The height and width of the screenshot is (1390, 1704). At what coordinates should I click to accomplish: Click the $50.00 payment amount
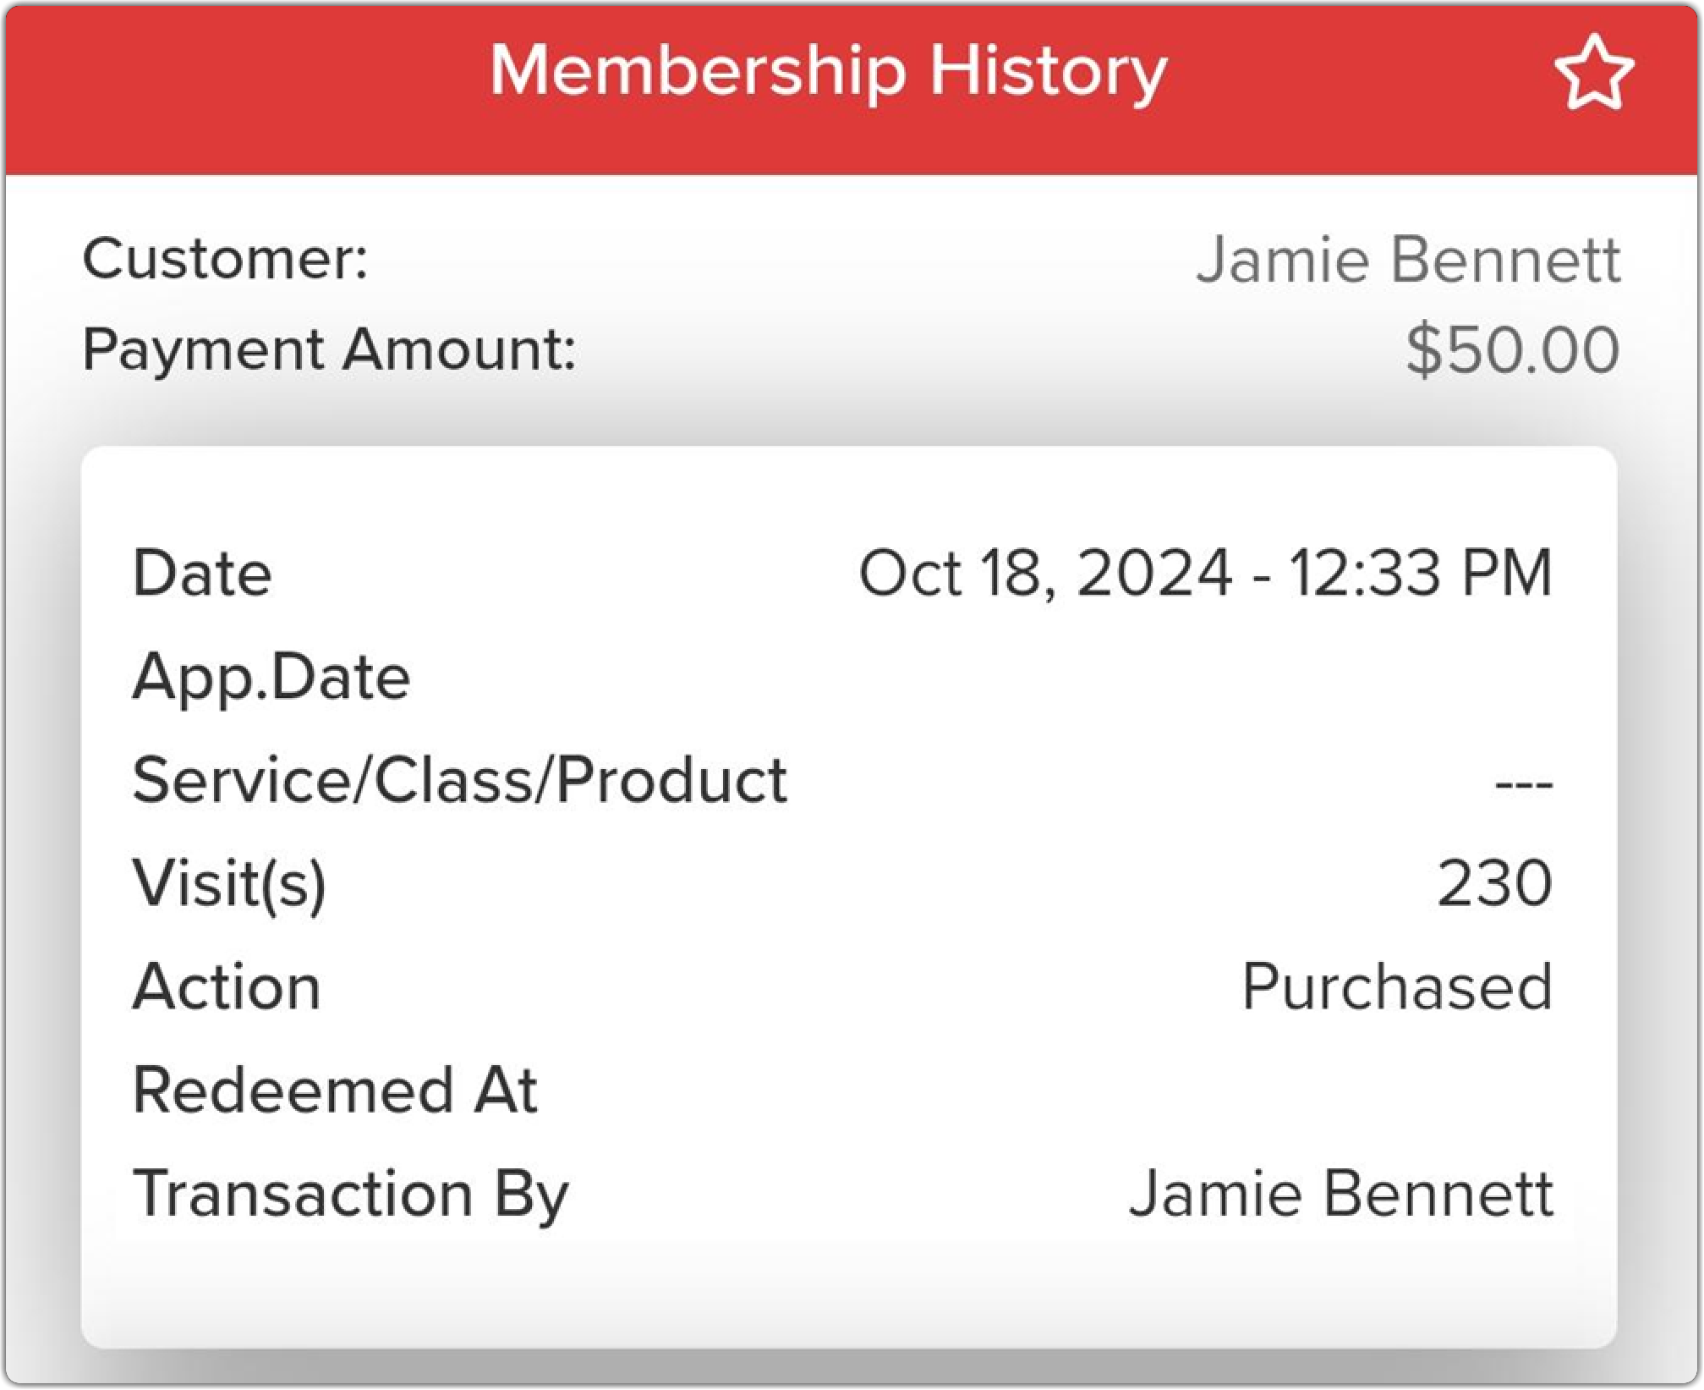(1512, 349)
